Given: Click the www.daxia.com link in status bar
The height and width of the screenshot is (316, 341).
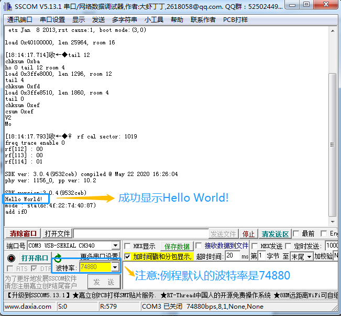Looking at the screenshot, I should click(28, 307).
